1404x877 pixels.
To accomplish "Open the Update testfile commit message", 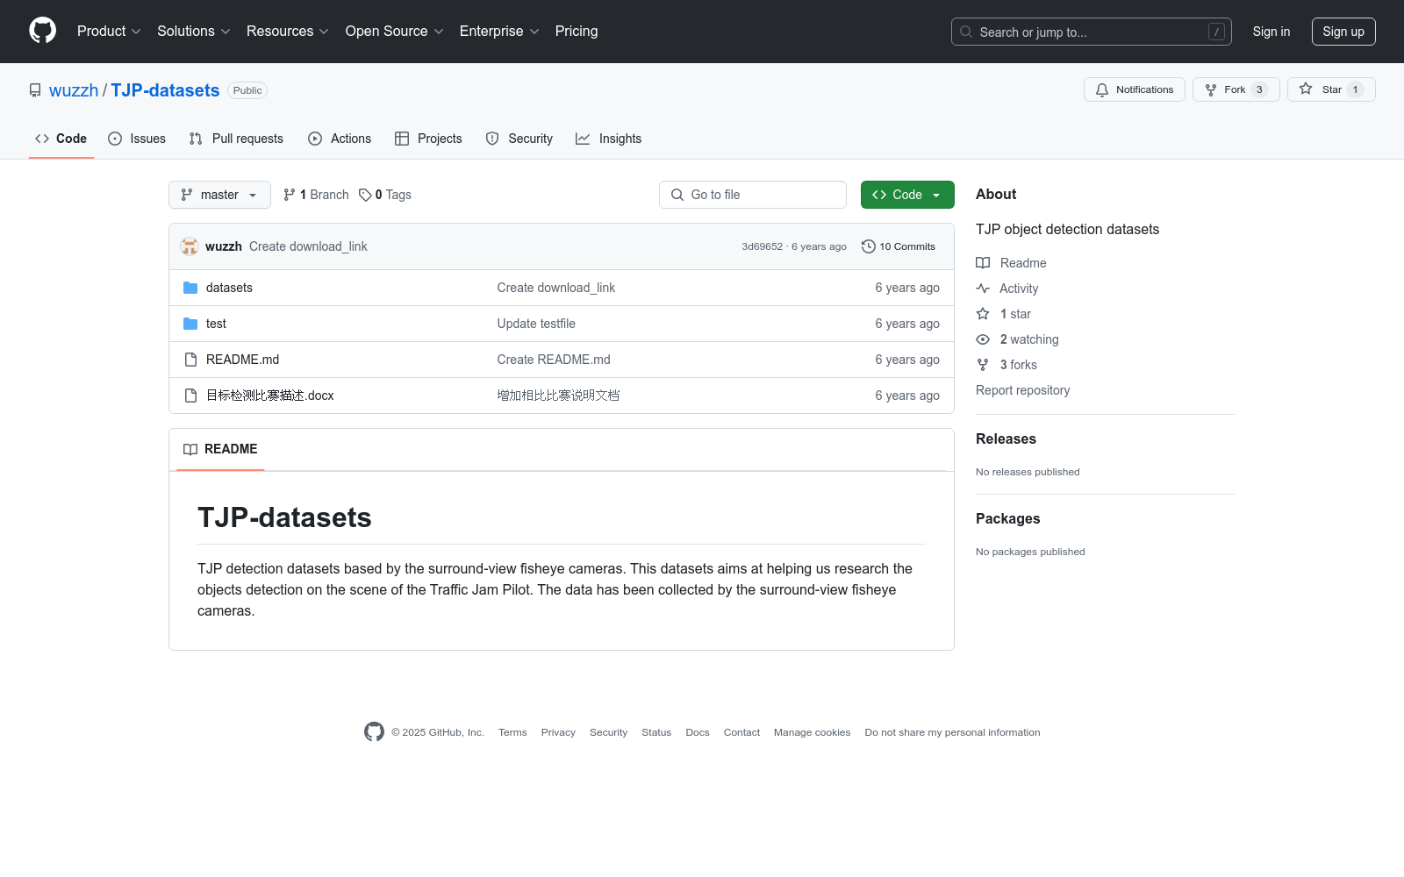I will click(x=536, y=324).
